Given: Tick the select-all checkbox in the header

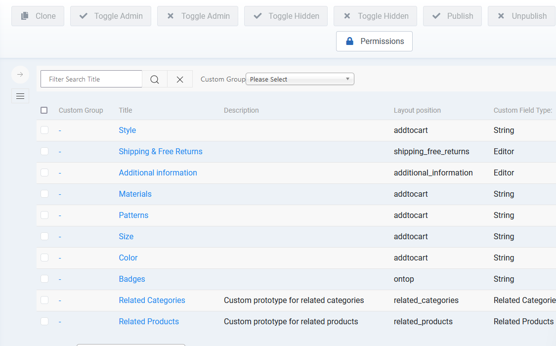Looking at the screenshot, I should click(44, 110).
